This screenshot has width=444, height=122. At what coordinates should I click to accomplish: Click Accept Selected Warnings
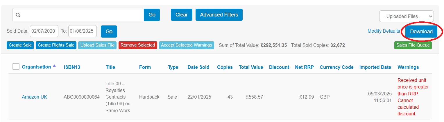pos(187,45)
